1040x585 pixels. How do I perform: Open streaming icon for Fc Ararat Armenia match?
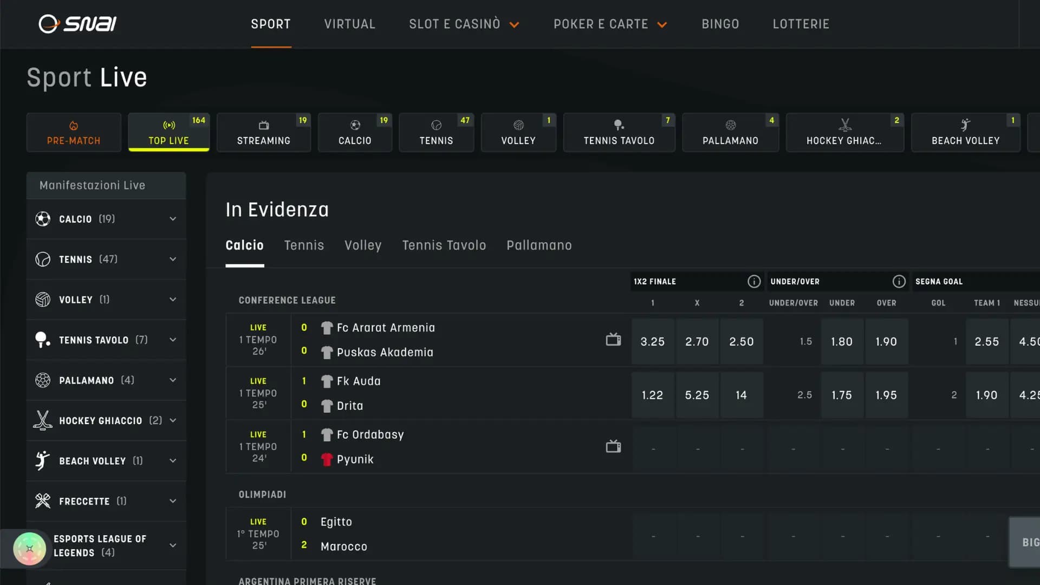613,340
